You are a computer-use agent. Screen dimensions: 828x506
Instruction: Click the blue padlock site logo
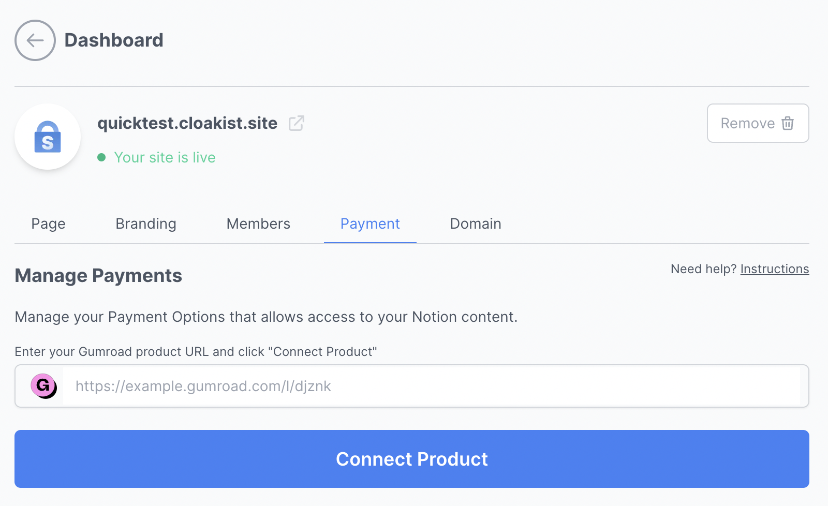[x=48, y=137]
